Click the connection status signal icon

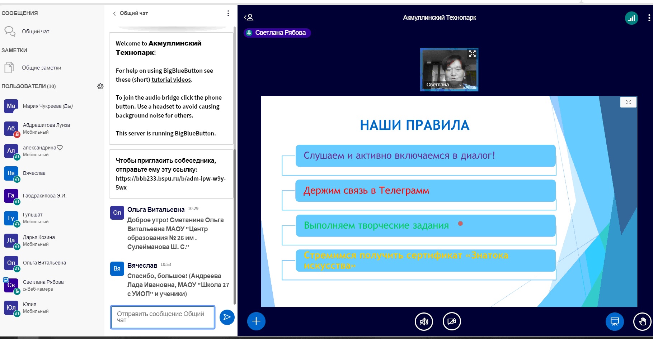[631, 18]
